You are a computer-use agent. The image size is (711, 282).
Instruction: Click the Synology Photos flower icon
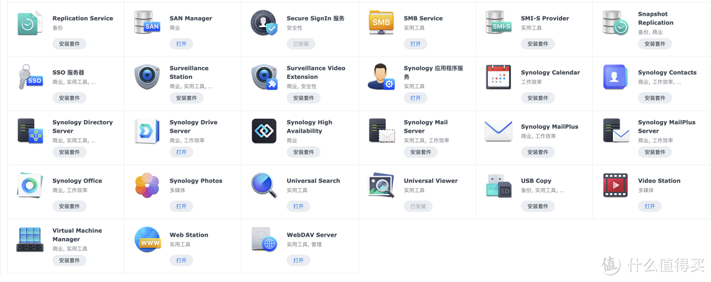(147, 185)
